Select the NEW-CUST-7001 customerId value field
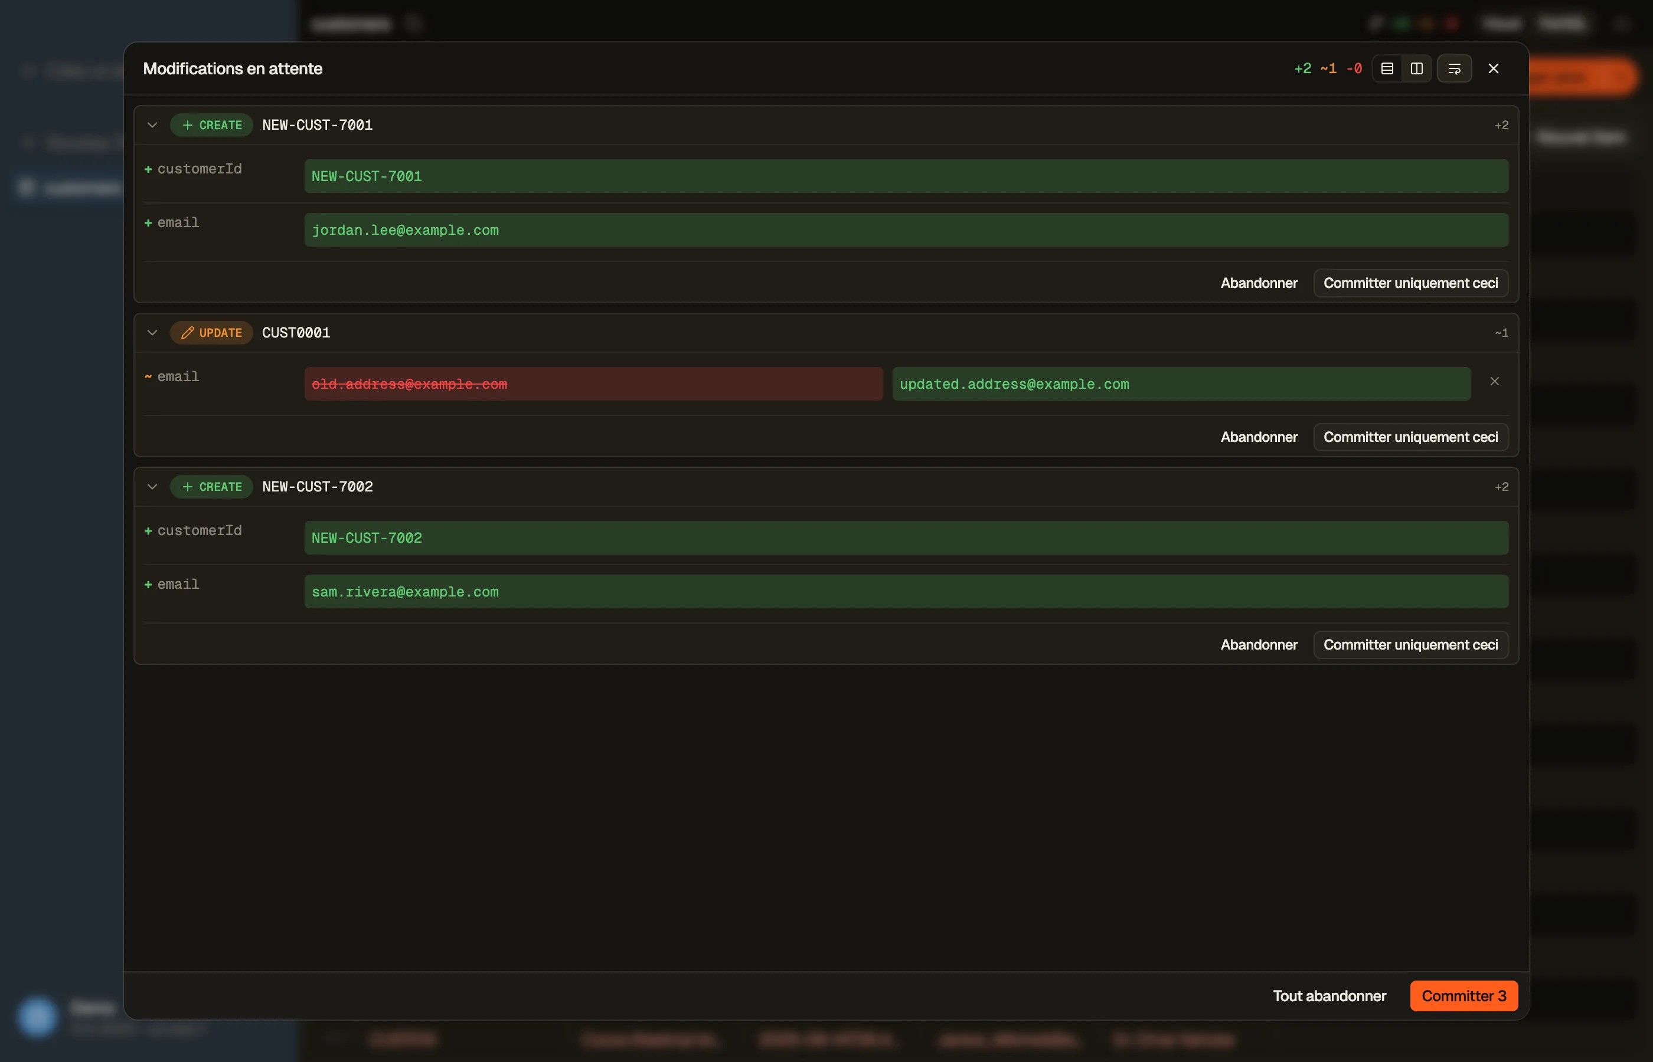 pos(906,176)
